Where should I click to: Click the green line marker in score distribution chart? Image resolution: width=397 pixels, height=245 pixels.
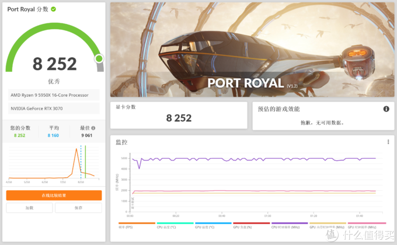point(85,162)
